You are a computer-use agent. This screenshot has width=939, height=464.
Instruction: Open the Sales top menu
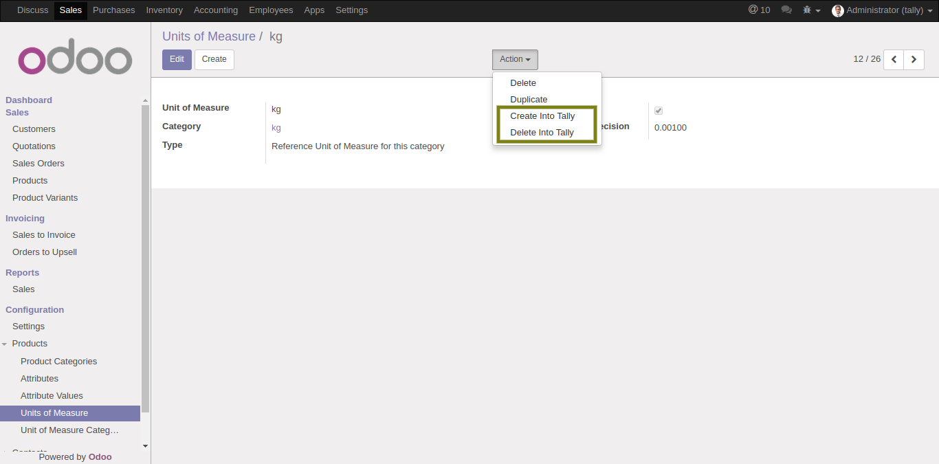pyautogui.click(x=71, y=10)
